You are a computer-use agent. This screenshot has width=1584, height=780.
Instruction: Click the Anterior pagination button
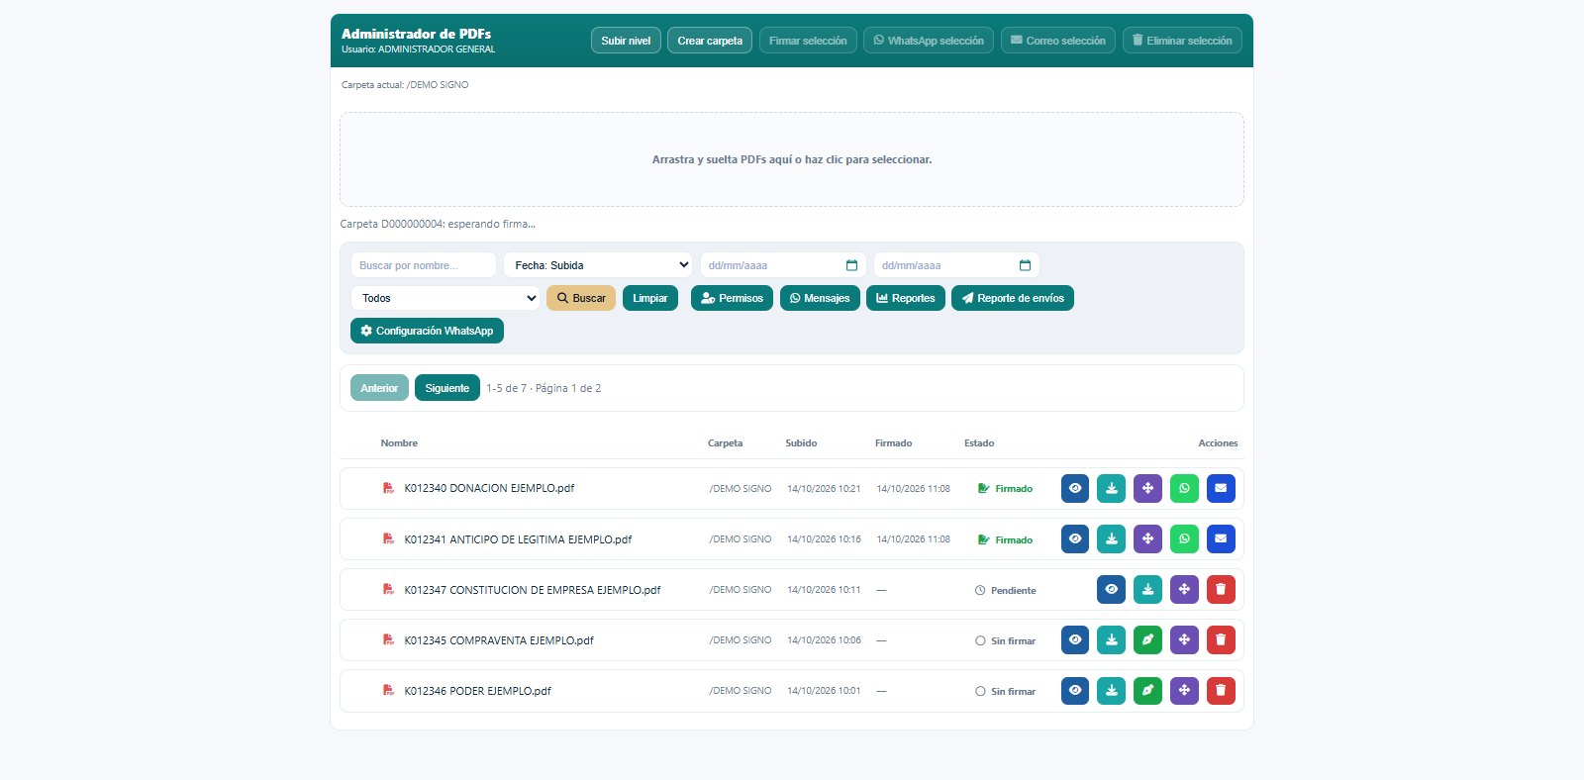click(x=379, y=388)
